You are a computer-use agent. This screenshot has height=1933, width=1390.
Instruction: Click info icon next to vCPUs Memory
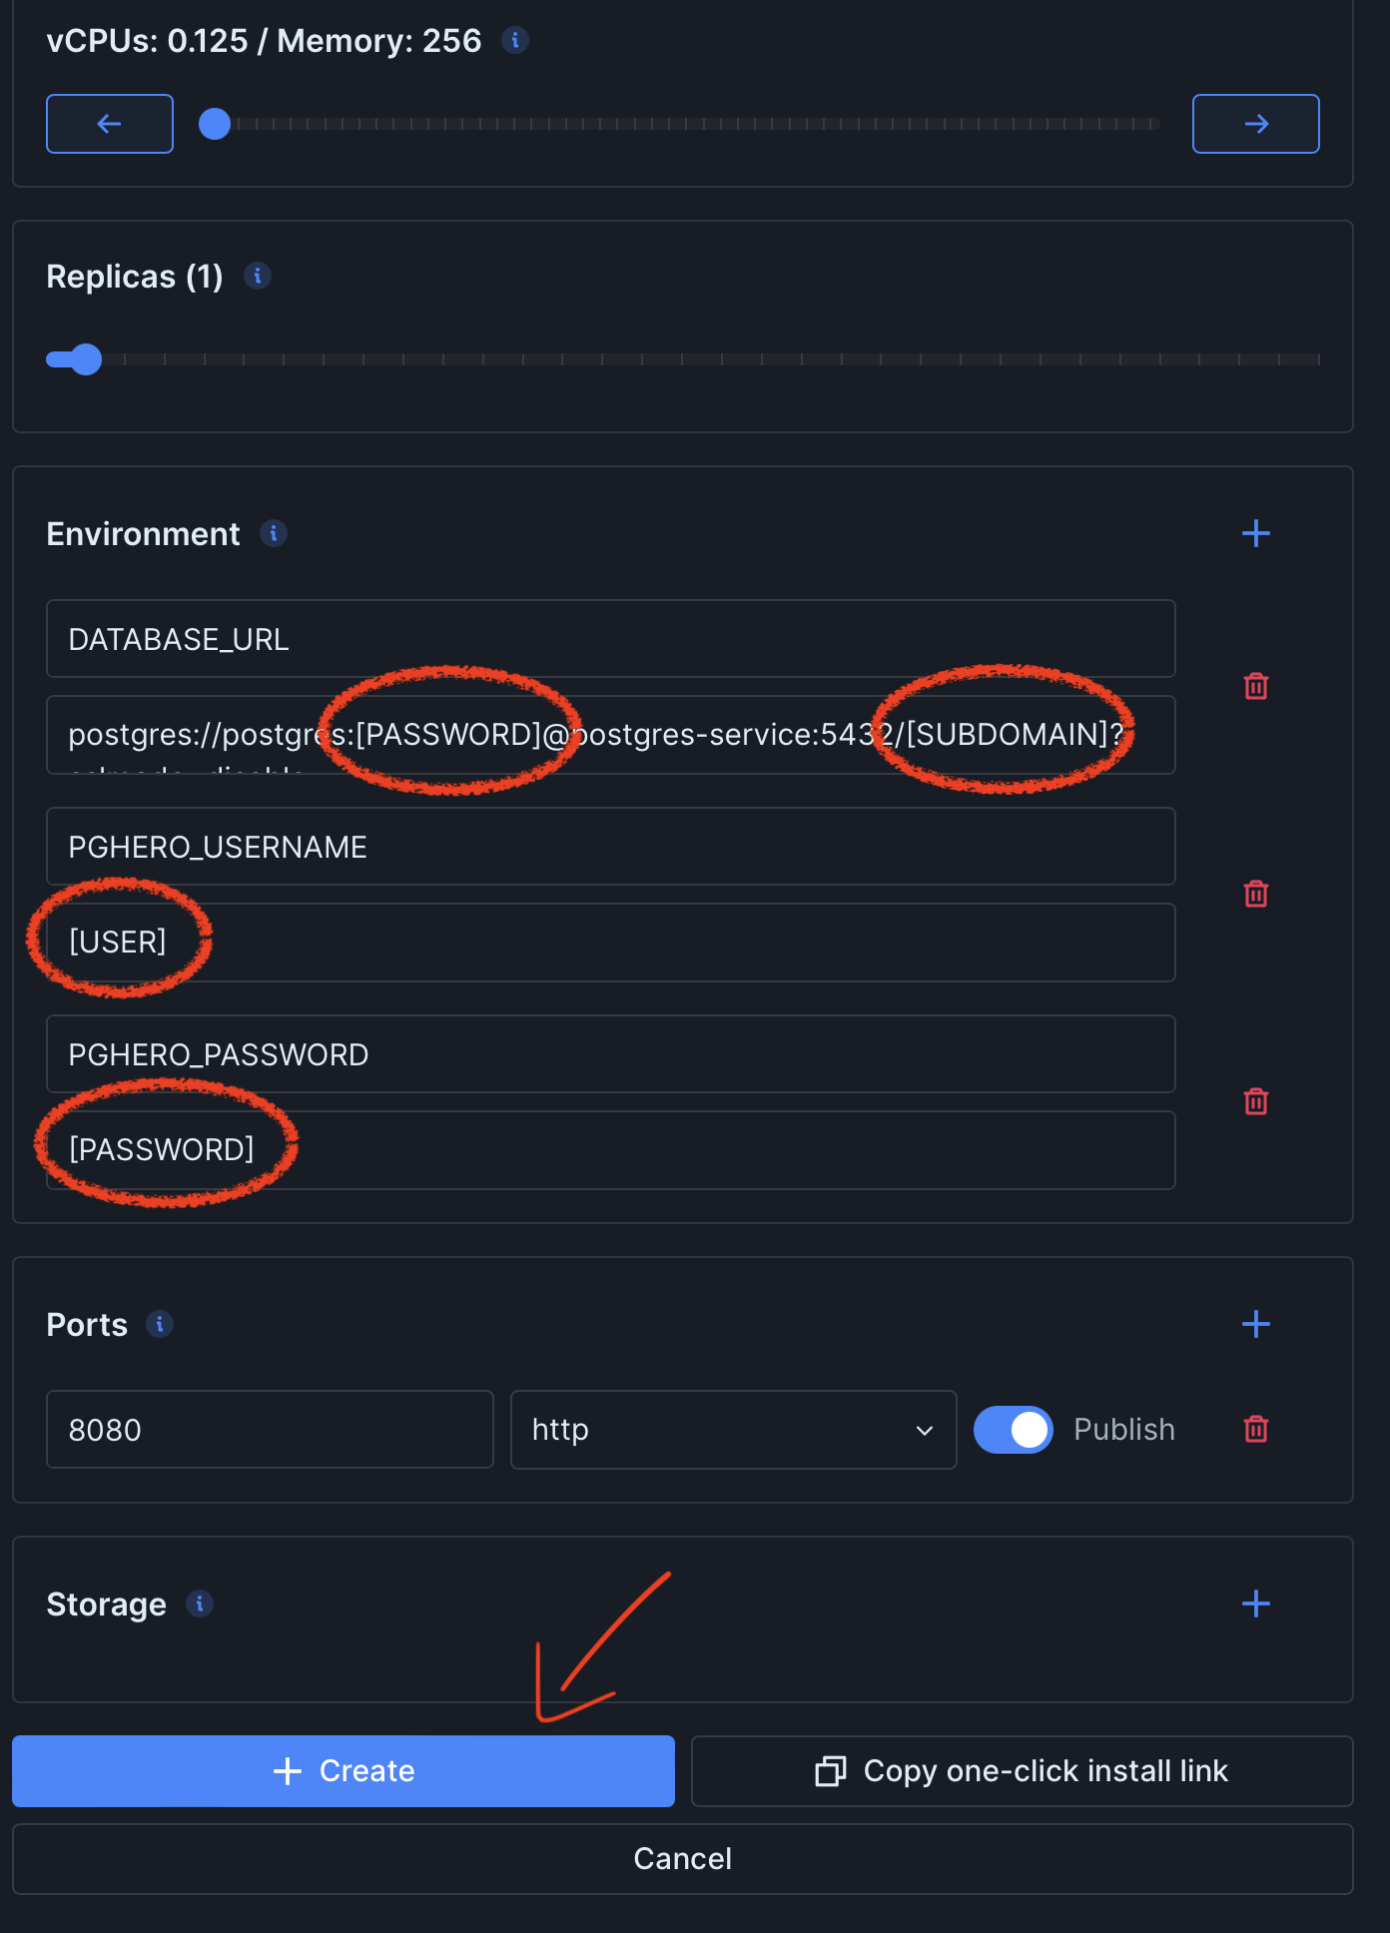pyautogui.click(x=514, y=41)
